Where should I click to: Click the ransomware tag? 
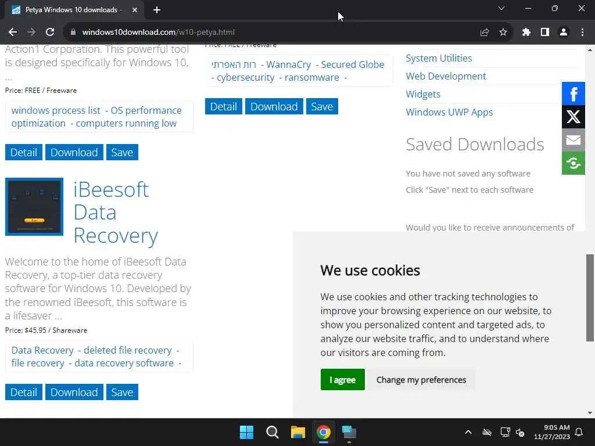[x=312, y=77]
